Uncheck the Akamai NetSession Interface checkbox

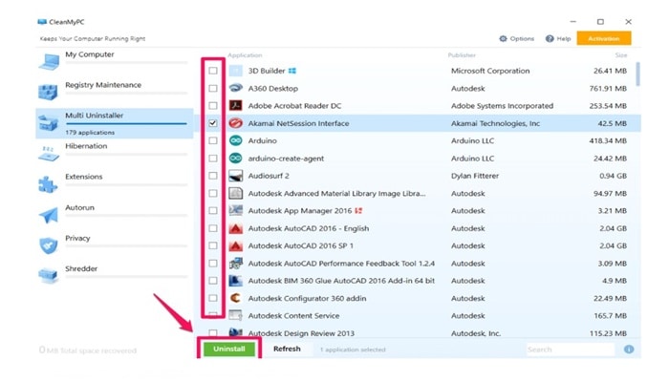[x=213, y=123]
